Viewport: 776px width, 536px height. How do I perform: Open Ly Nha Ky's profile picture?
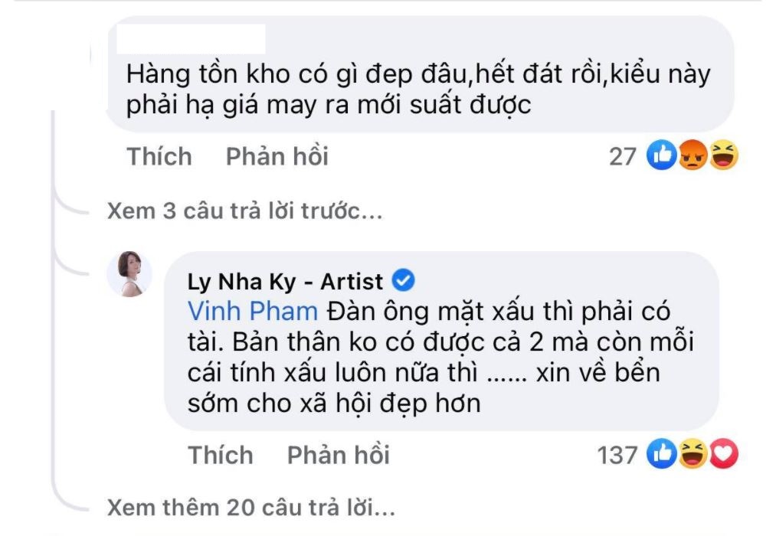coord(129,273)
